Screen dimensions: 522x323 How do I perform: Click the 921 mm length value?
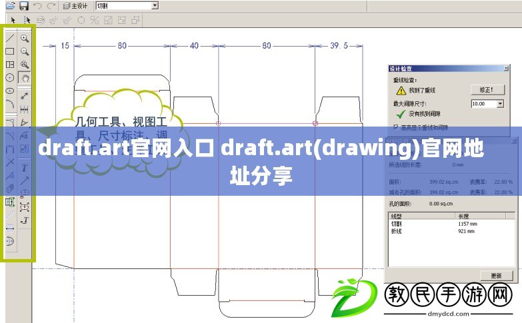click(466, 231)
